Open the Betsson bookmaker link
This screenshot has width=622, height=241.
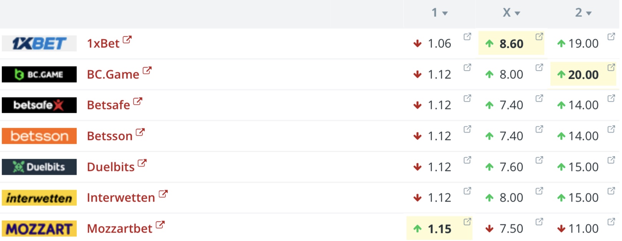pyautogui.click(x=109, y=136)
